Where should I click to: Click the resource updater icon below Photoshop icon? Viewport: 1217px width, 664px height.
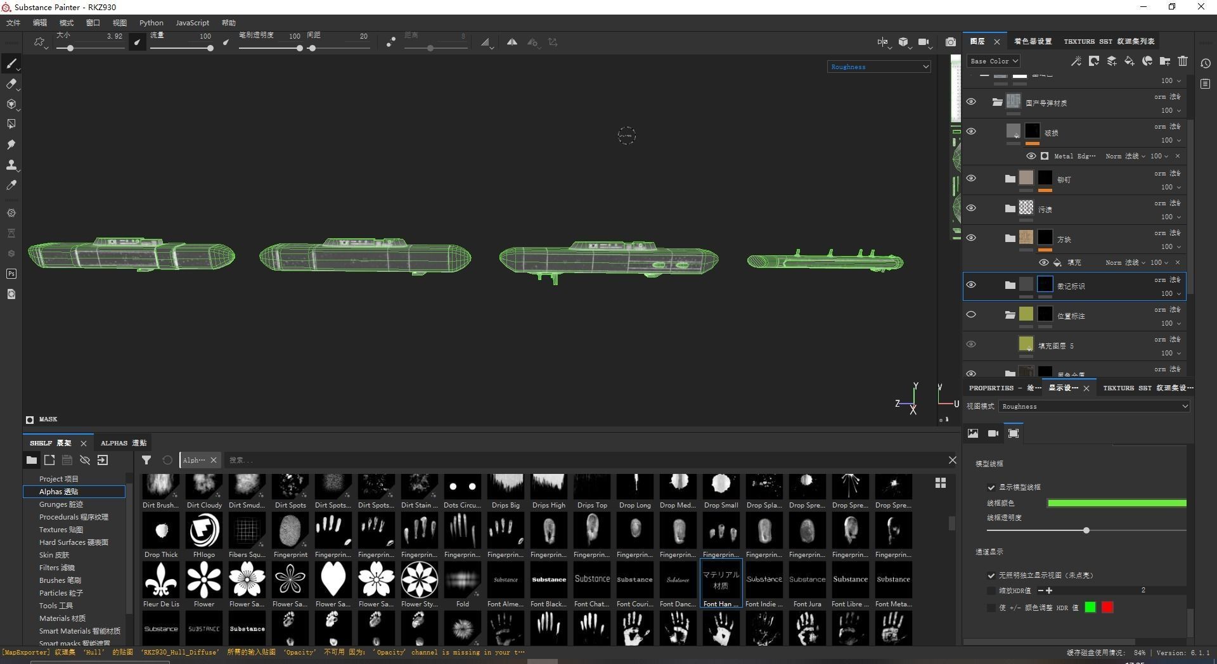[x=11, y=294]
